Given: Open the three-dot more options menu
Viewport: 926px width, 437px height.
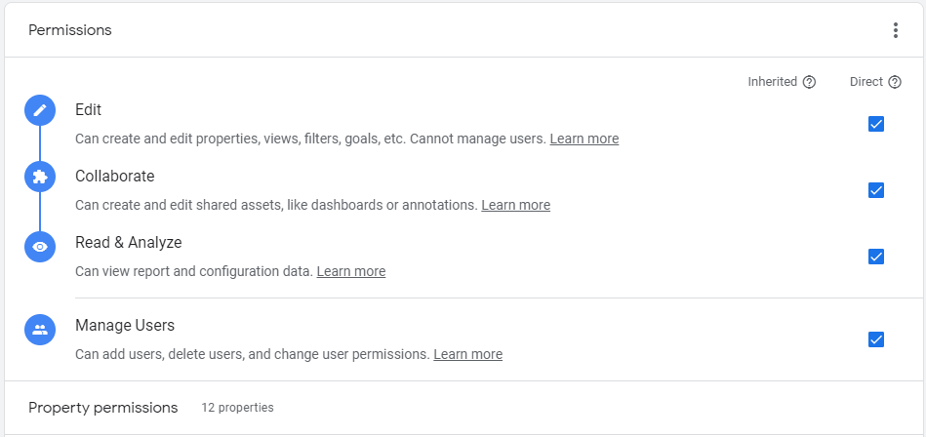Looking at the screenshot, I should pos(896,30).
